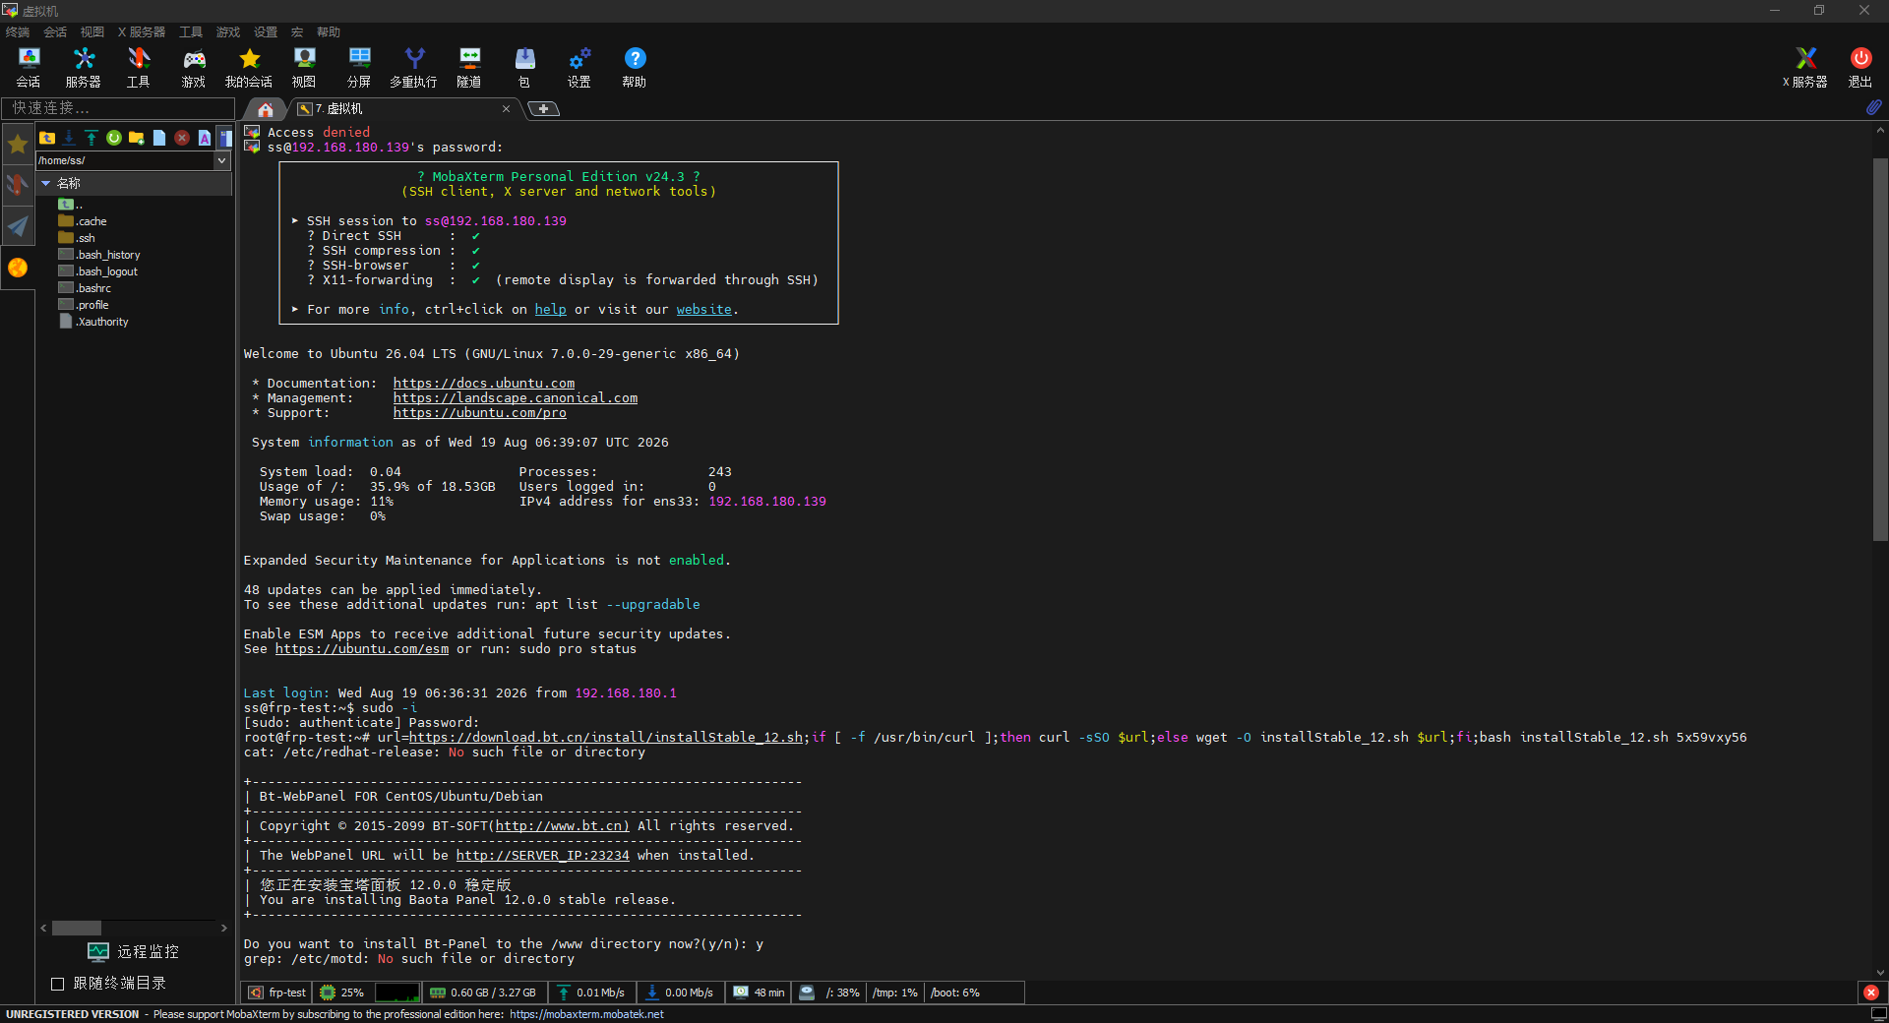
Task: Open the Sftp globe sidebar tab
Action: (x=18, y=268)
